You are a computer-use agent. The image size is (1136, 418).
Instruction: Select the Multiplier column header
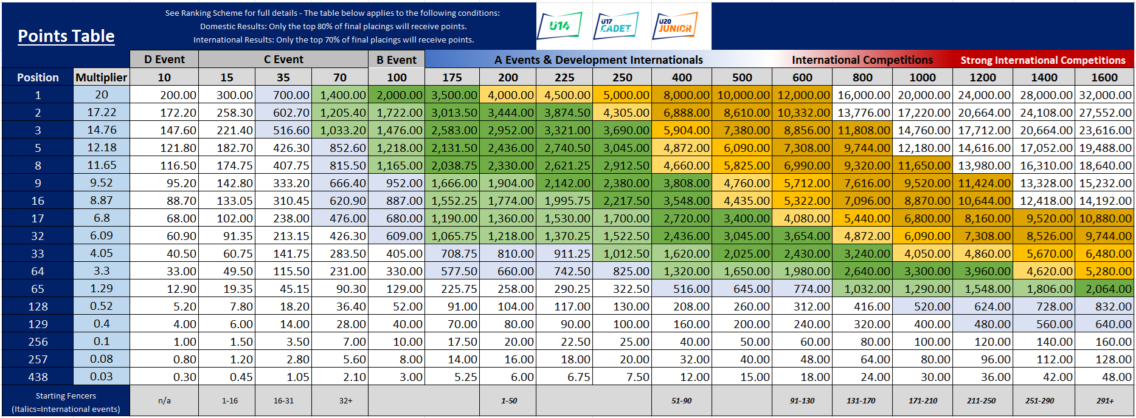coord(102,77)
